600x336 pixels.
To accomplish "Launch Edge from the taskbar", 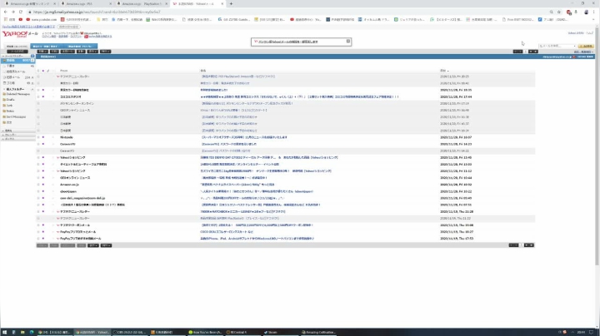I will pos(32,332).
